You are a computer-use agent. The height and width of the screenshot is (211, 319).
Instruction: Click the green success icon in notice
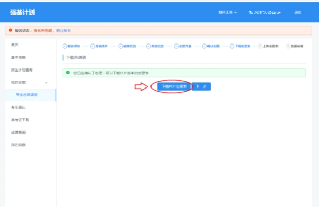click(x=68, y=73)
